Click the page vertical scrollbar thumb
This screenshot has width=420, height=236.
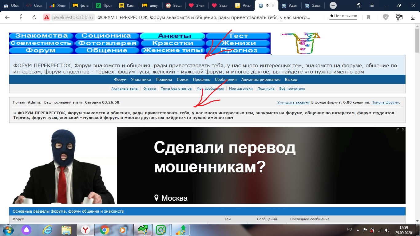(x=417, y=40)
